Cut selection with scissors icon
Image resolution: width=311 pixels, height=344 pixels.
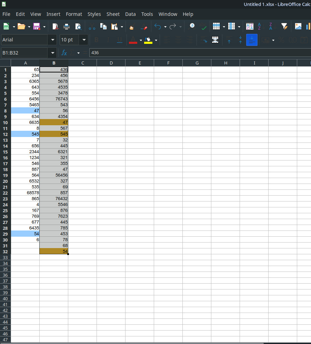pyautogui.click(x=92, y=27)
